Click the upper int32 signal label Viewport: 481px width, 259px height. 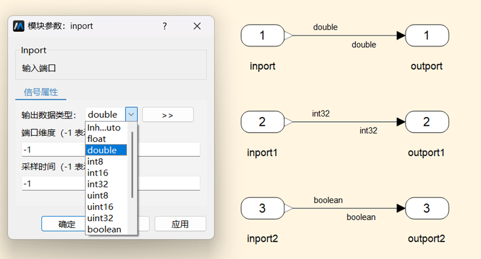tap(321, 114)
